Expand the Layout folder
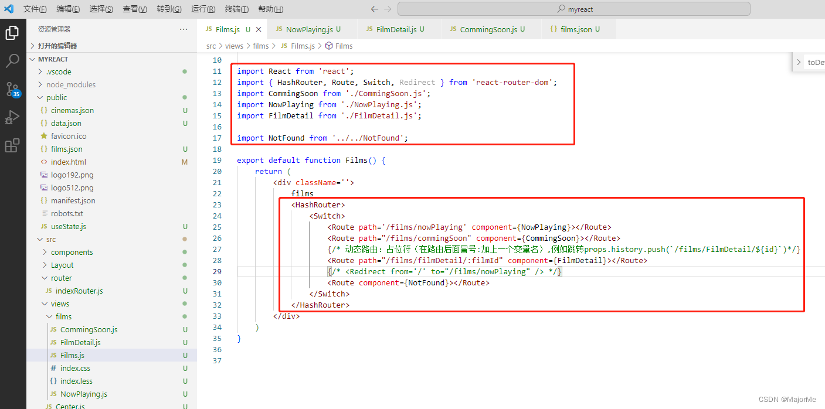This screenshot has width=825, height=409. pyautogui.click(x=111, y=265)
